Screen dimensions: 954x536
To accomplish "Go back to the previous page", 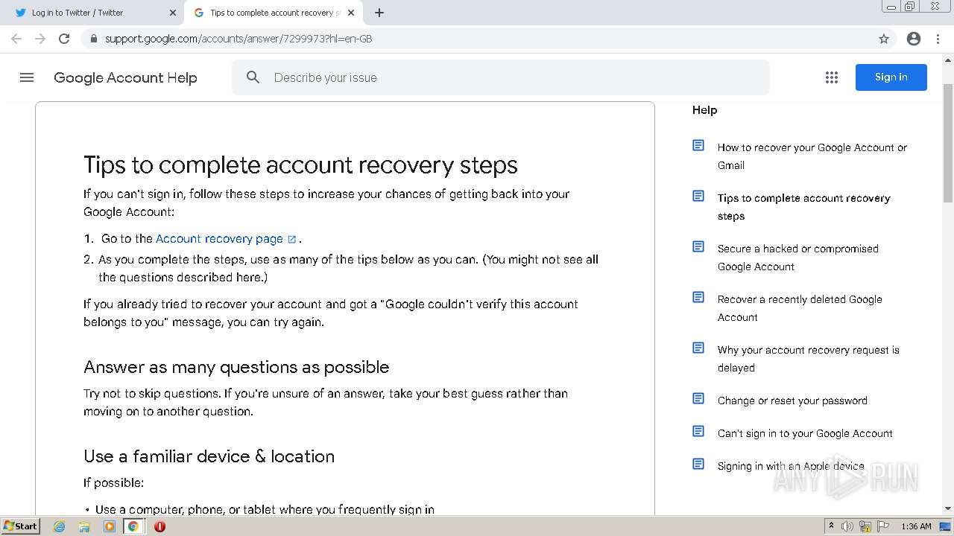I will coord(16,39).
